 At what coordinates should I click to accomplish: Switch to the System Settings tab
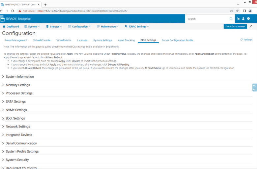(102, 40)
